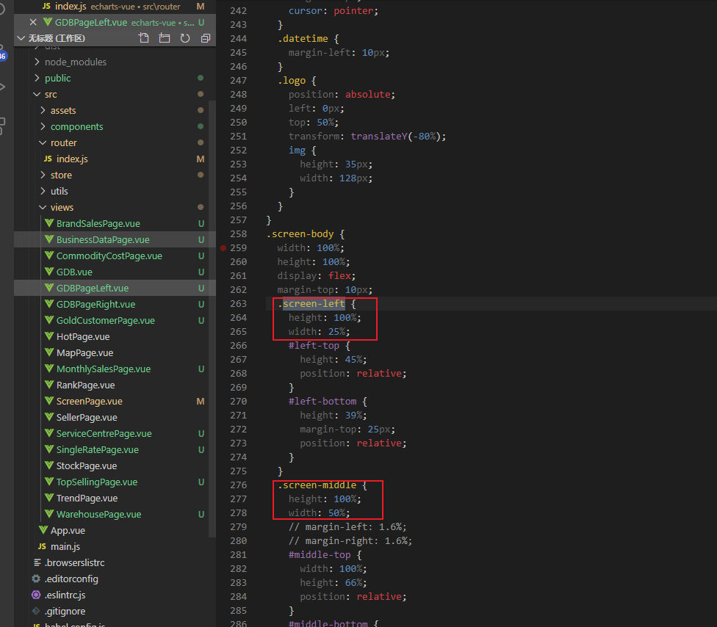Screen dimensions: 717x627
Task: Click #left-top selector on line 266
Action: pos(314,346)
